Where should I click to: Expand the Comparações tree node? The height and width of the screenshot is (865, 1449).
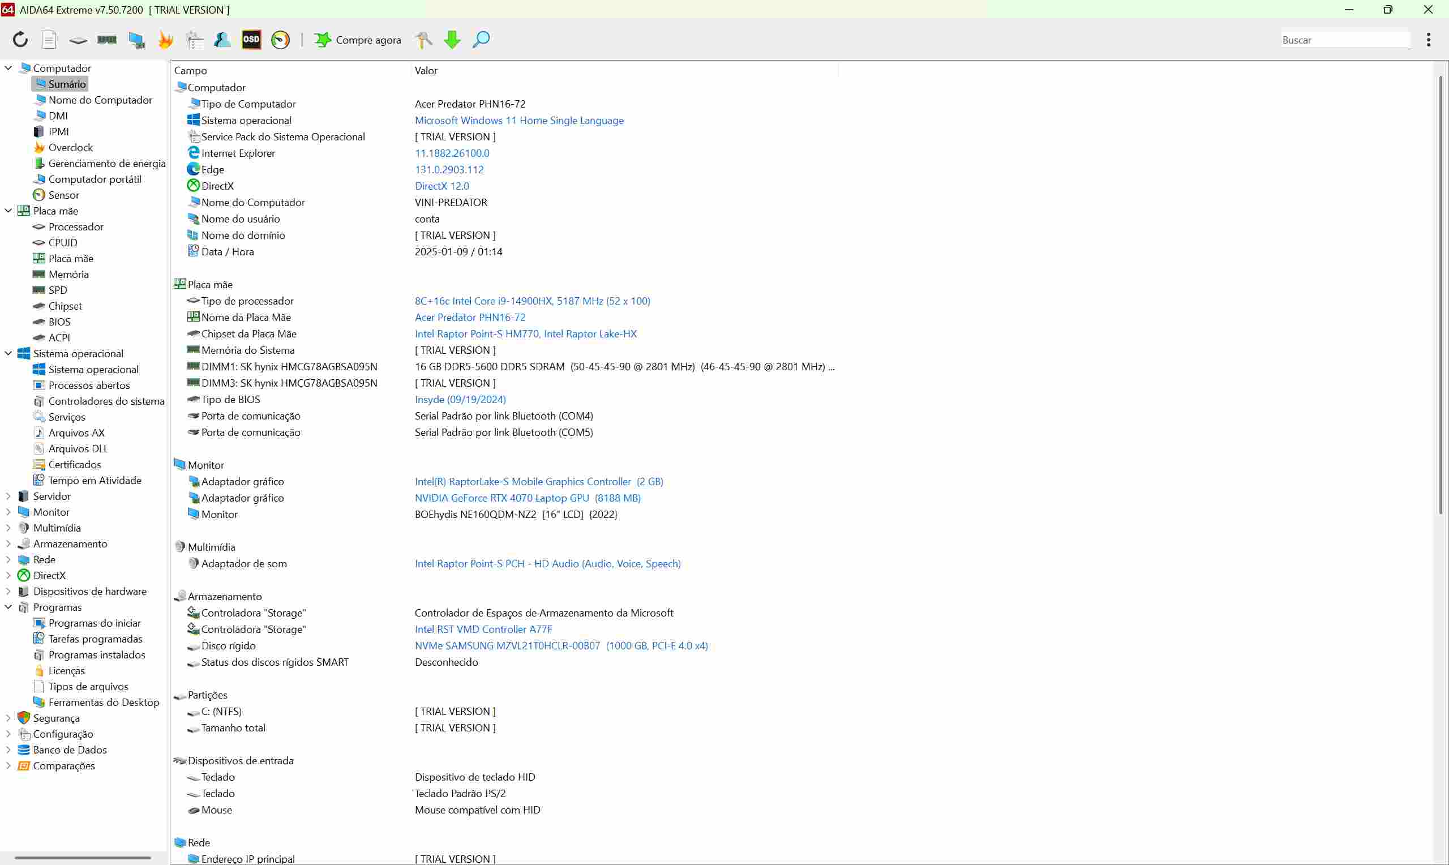coord(8,765)
